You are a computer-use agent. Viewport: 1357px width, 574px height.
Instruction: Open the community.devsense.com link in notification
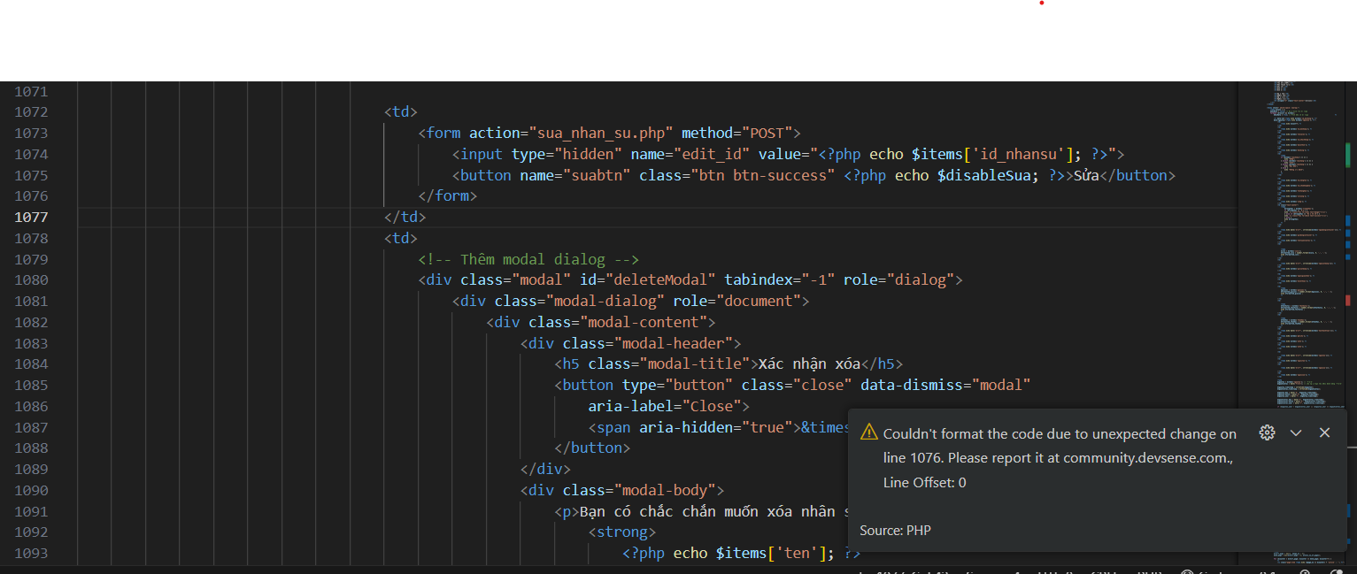1146,457
